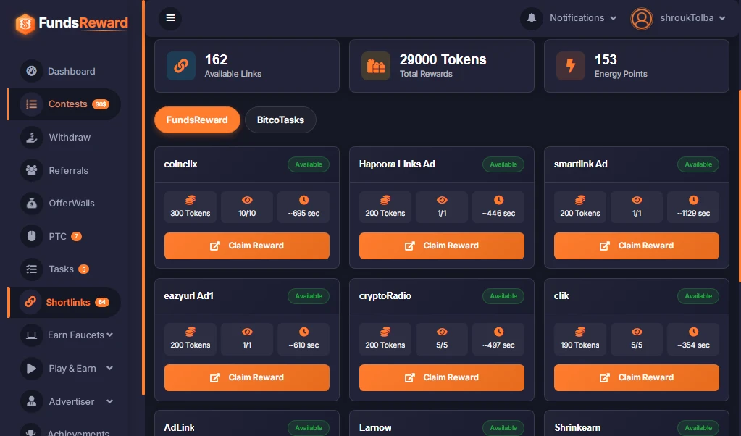Click the Contests list icon
The height and width of the screenshot is (436, 741).
pos(32,104)
